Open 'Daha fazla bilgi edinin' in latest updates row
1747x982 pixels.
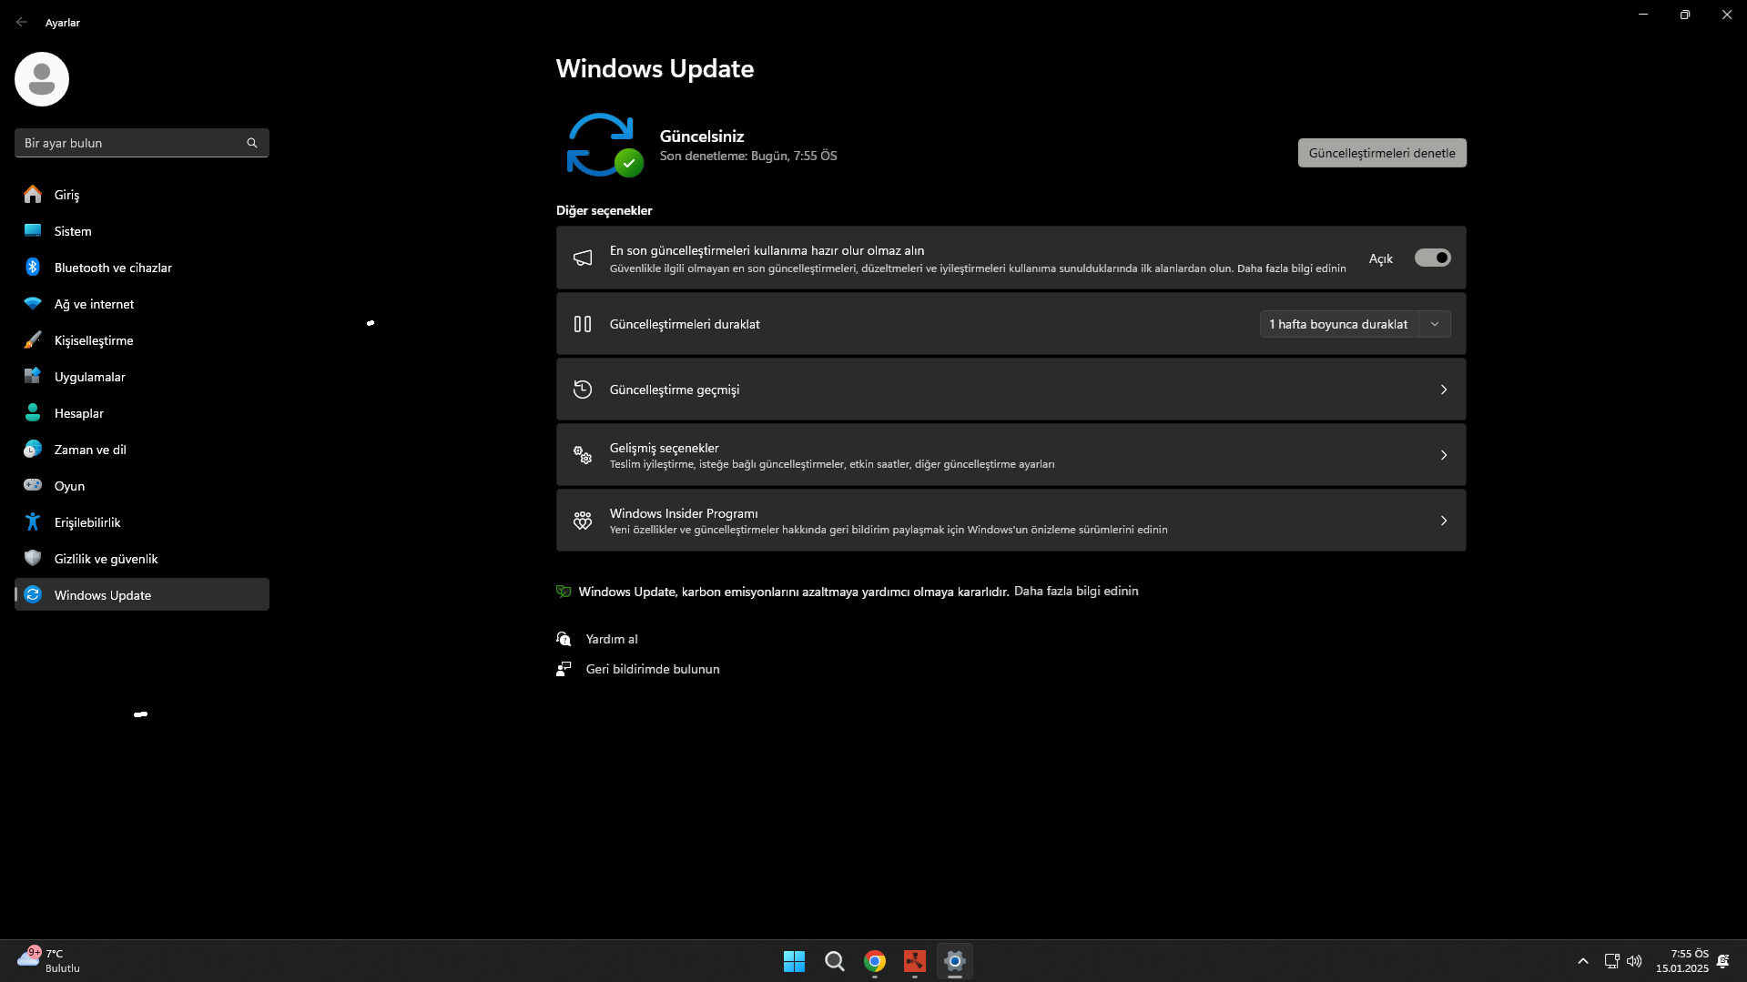click(x=1291, y=268)
